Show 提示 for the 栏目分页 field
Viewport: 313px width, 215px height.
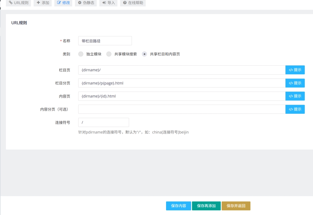point(295,83)
